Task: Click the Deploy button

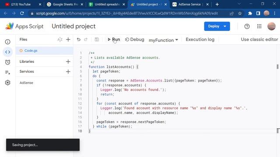Action: (x=217, y=26)
